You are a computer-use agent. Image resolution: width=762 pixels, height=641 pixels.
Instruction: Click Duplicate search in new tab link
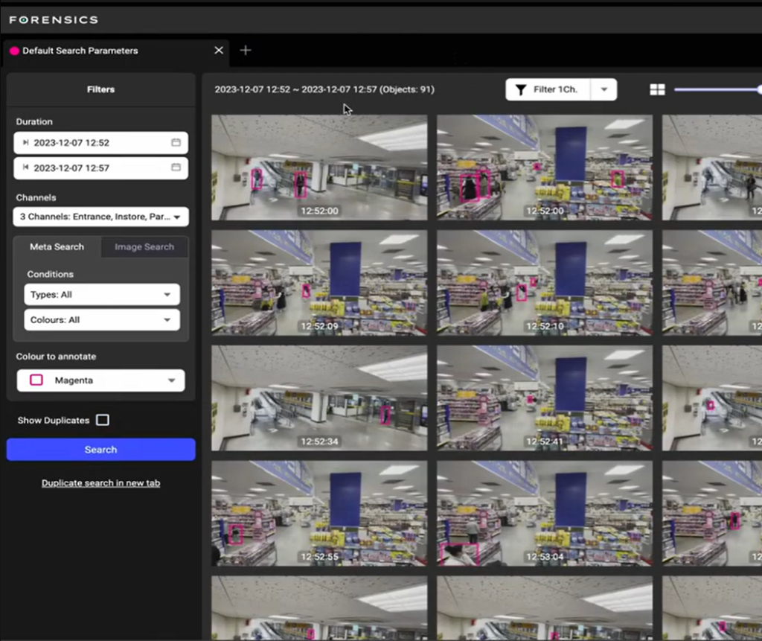click(x=100, y=483)
